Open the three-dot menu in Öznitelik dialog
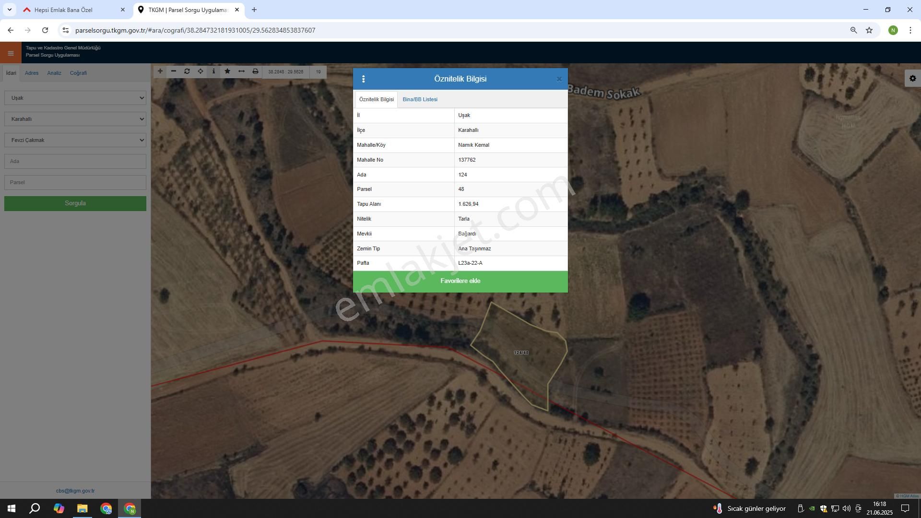Screen dimensions: 921x518 [363, 79]
